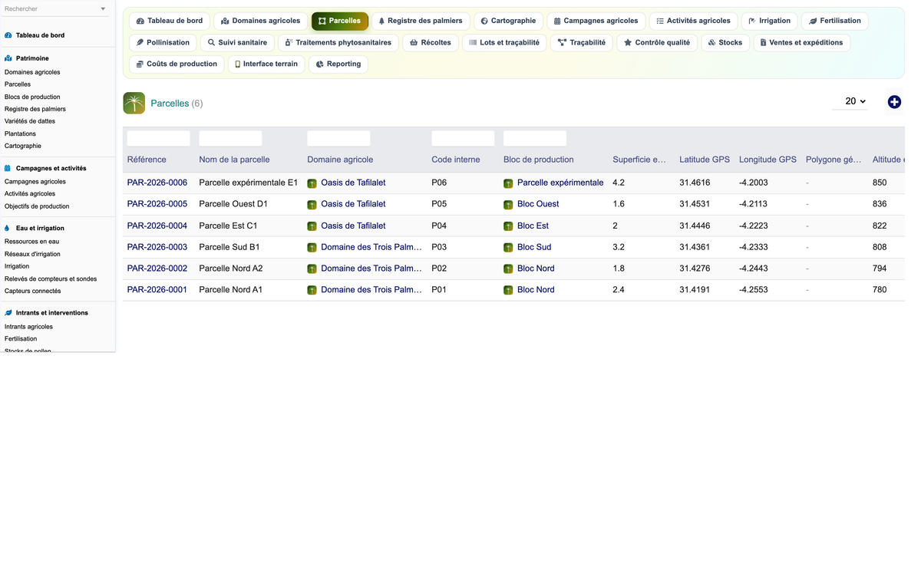This screenshot has width=921, height=570.
Task: Click the Domaine agricole filter field
Action: pos(338,138)
